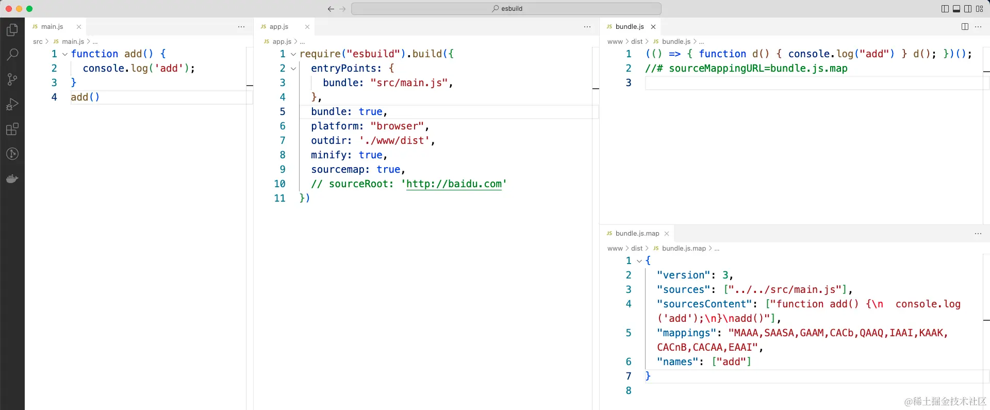
Task: Switch to the app.js tab
Action: pyautogui.click(x=278, y=27)
